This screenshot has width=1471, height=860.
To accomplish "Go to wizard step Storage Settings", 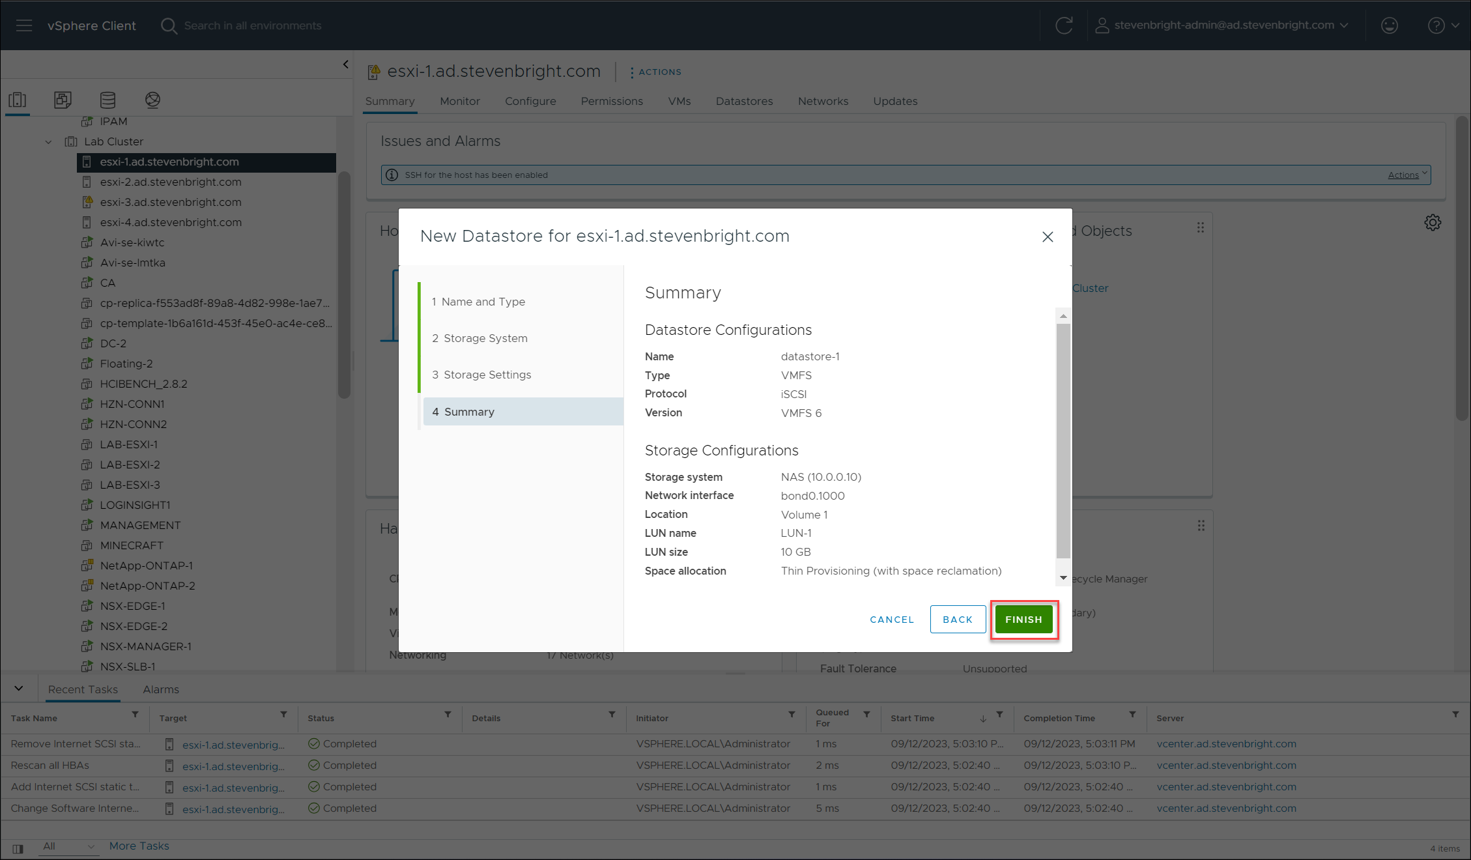I will 487,375.
